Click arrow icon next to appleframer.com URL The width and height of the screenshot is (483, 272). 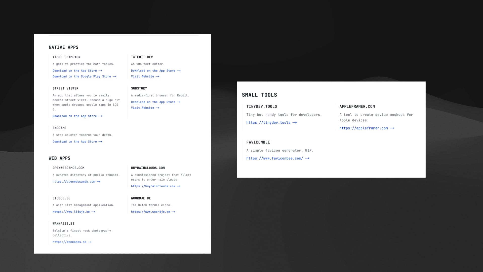pyautogui.click(x=392, y=128)
